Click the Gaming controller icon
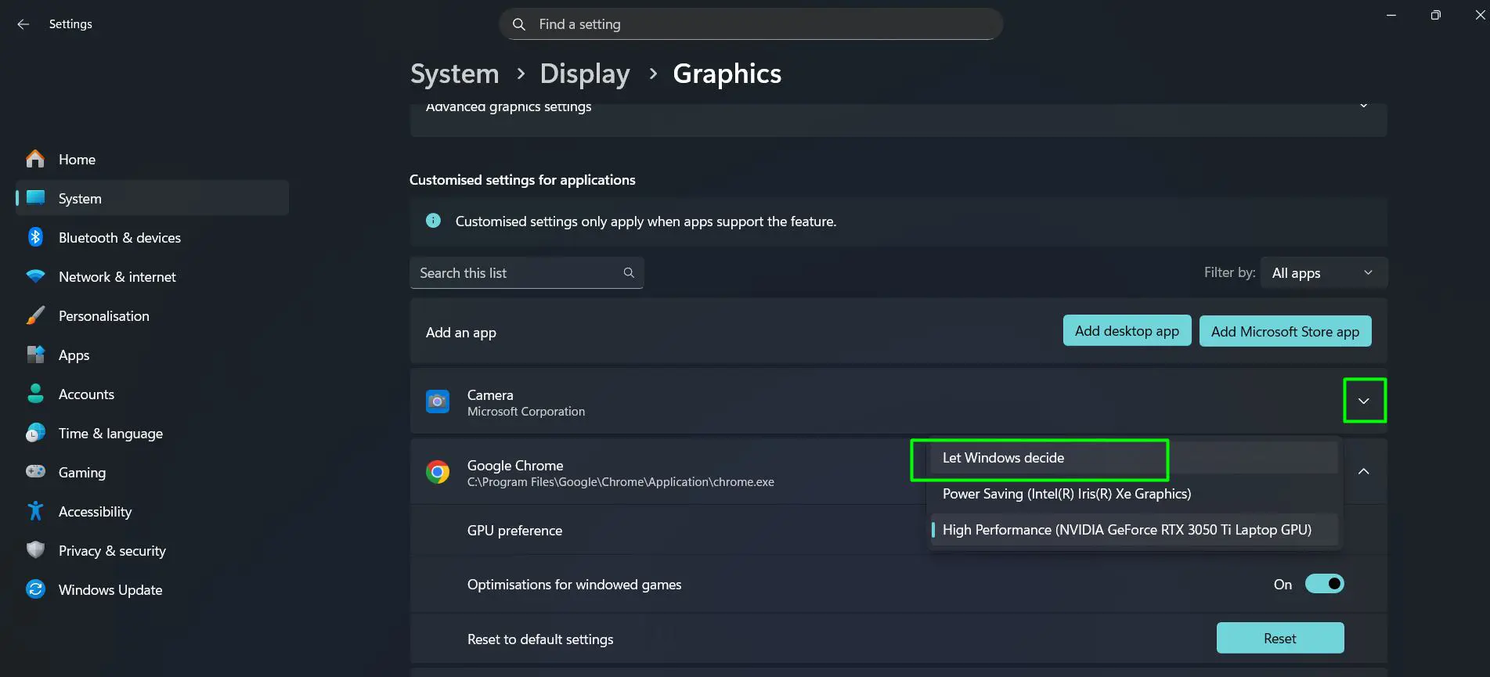 [x=35, y=472]
